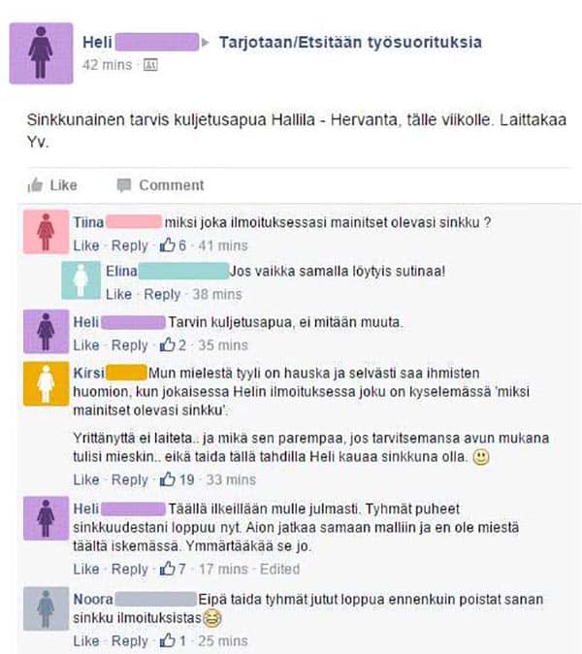View the 19 likes on Kirsi's comment
The width and height of the screenshot is (582, 654).
[x=178, y=479]
